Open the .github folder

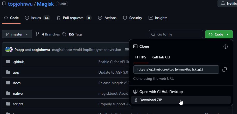(x=19, y=62)
